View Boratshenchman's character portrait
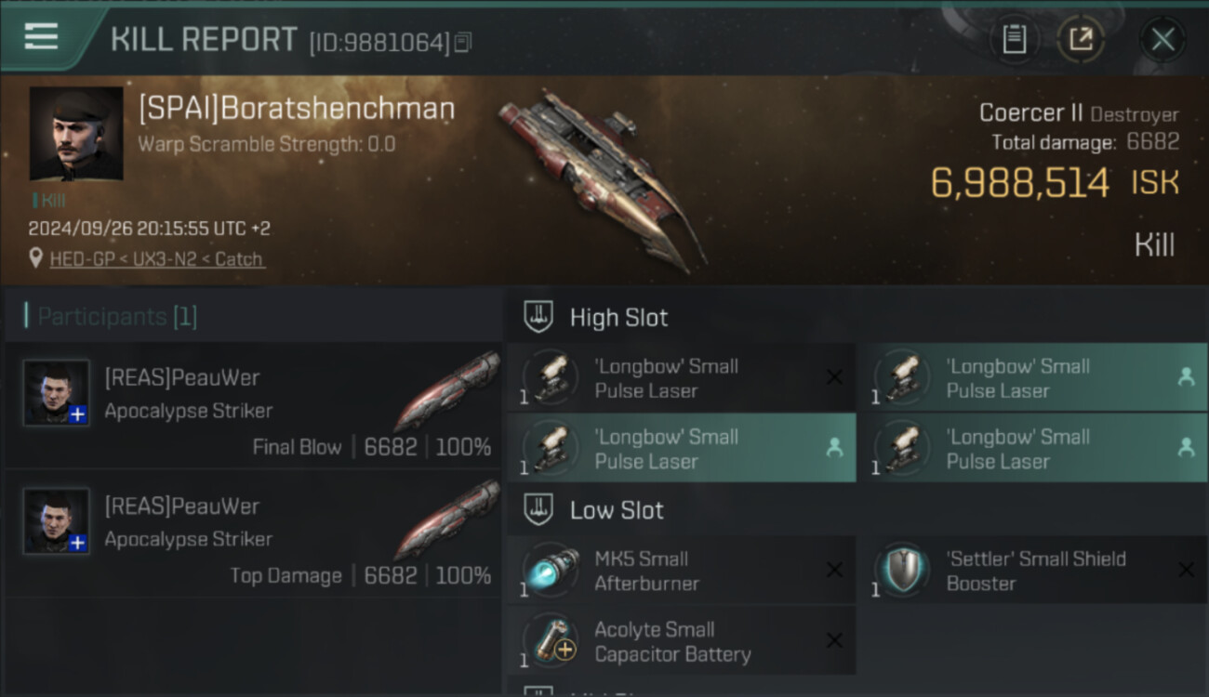Screen dimensions: 1209x697 [x=76, y=134]
